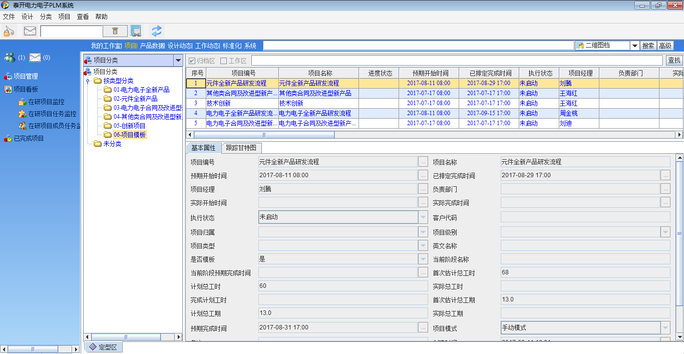This screenshot has height=354, width=684.
Task: Open the 分类 menu in menu bar
Action: pos(46,17)
